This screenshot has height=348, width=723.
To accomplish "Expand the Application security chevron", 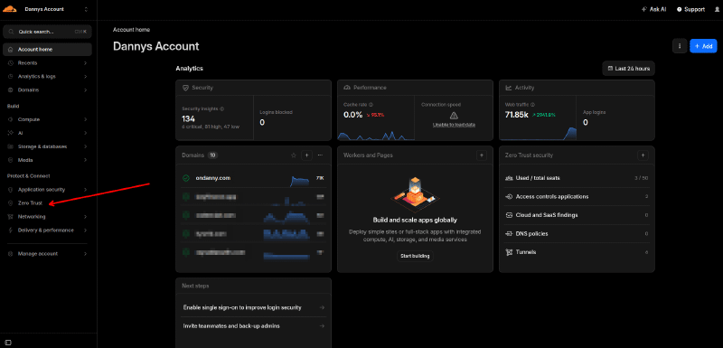I will pos(85,190).
